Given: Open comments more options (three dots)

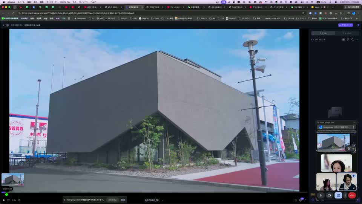Looking at the screenshot, I should pos(357,40).
